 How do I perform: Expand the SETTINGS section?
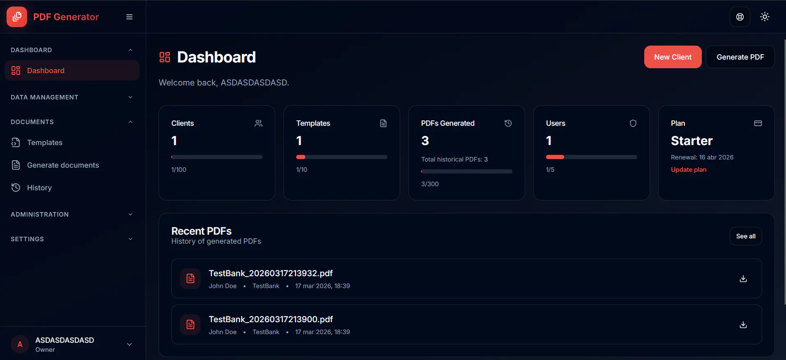point(72,239)
